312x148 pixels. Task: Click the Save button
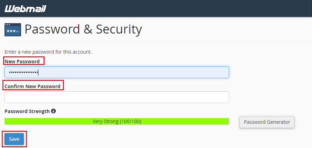coord(14,139)
